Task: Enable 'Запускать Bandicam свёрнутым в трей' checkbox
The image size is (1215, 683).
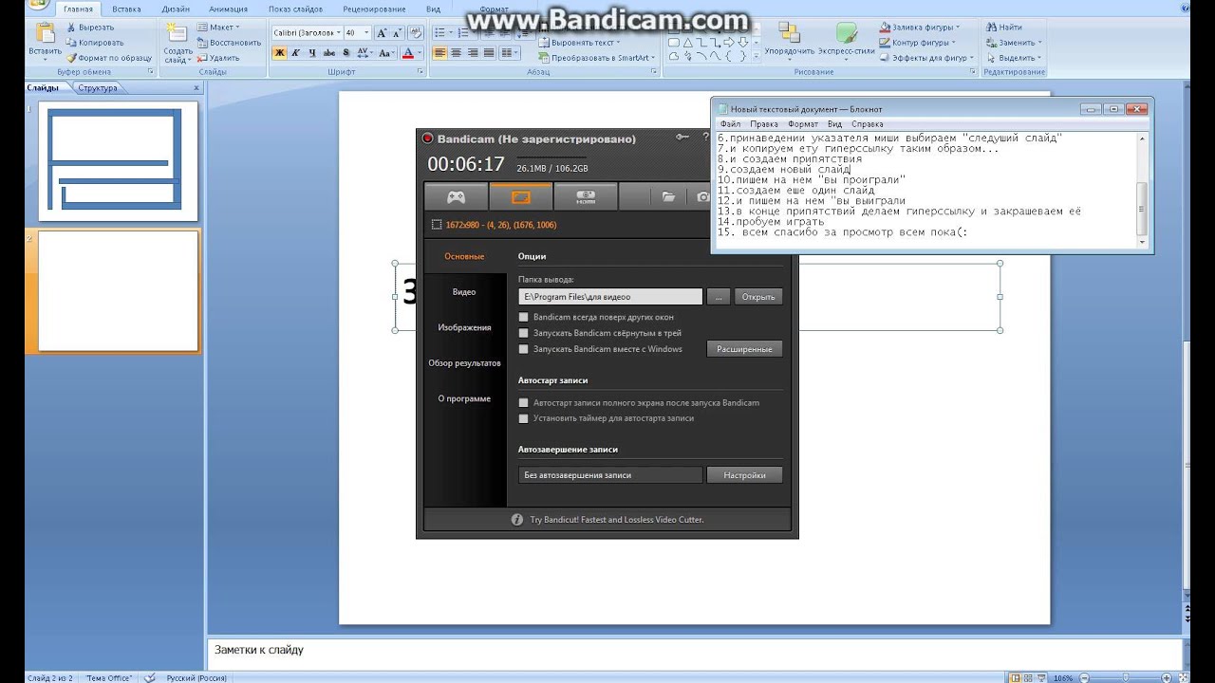Action: (x=523, y=333)
